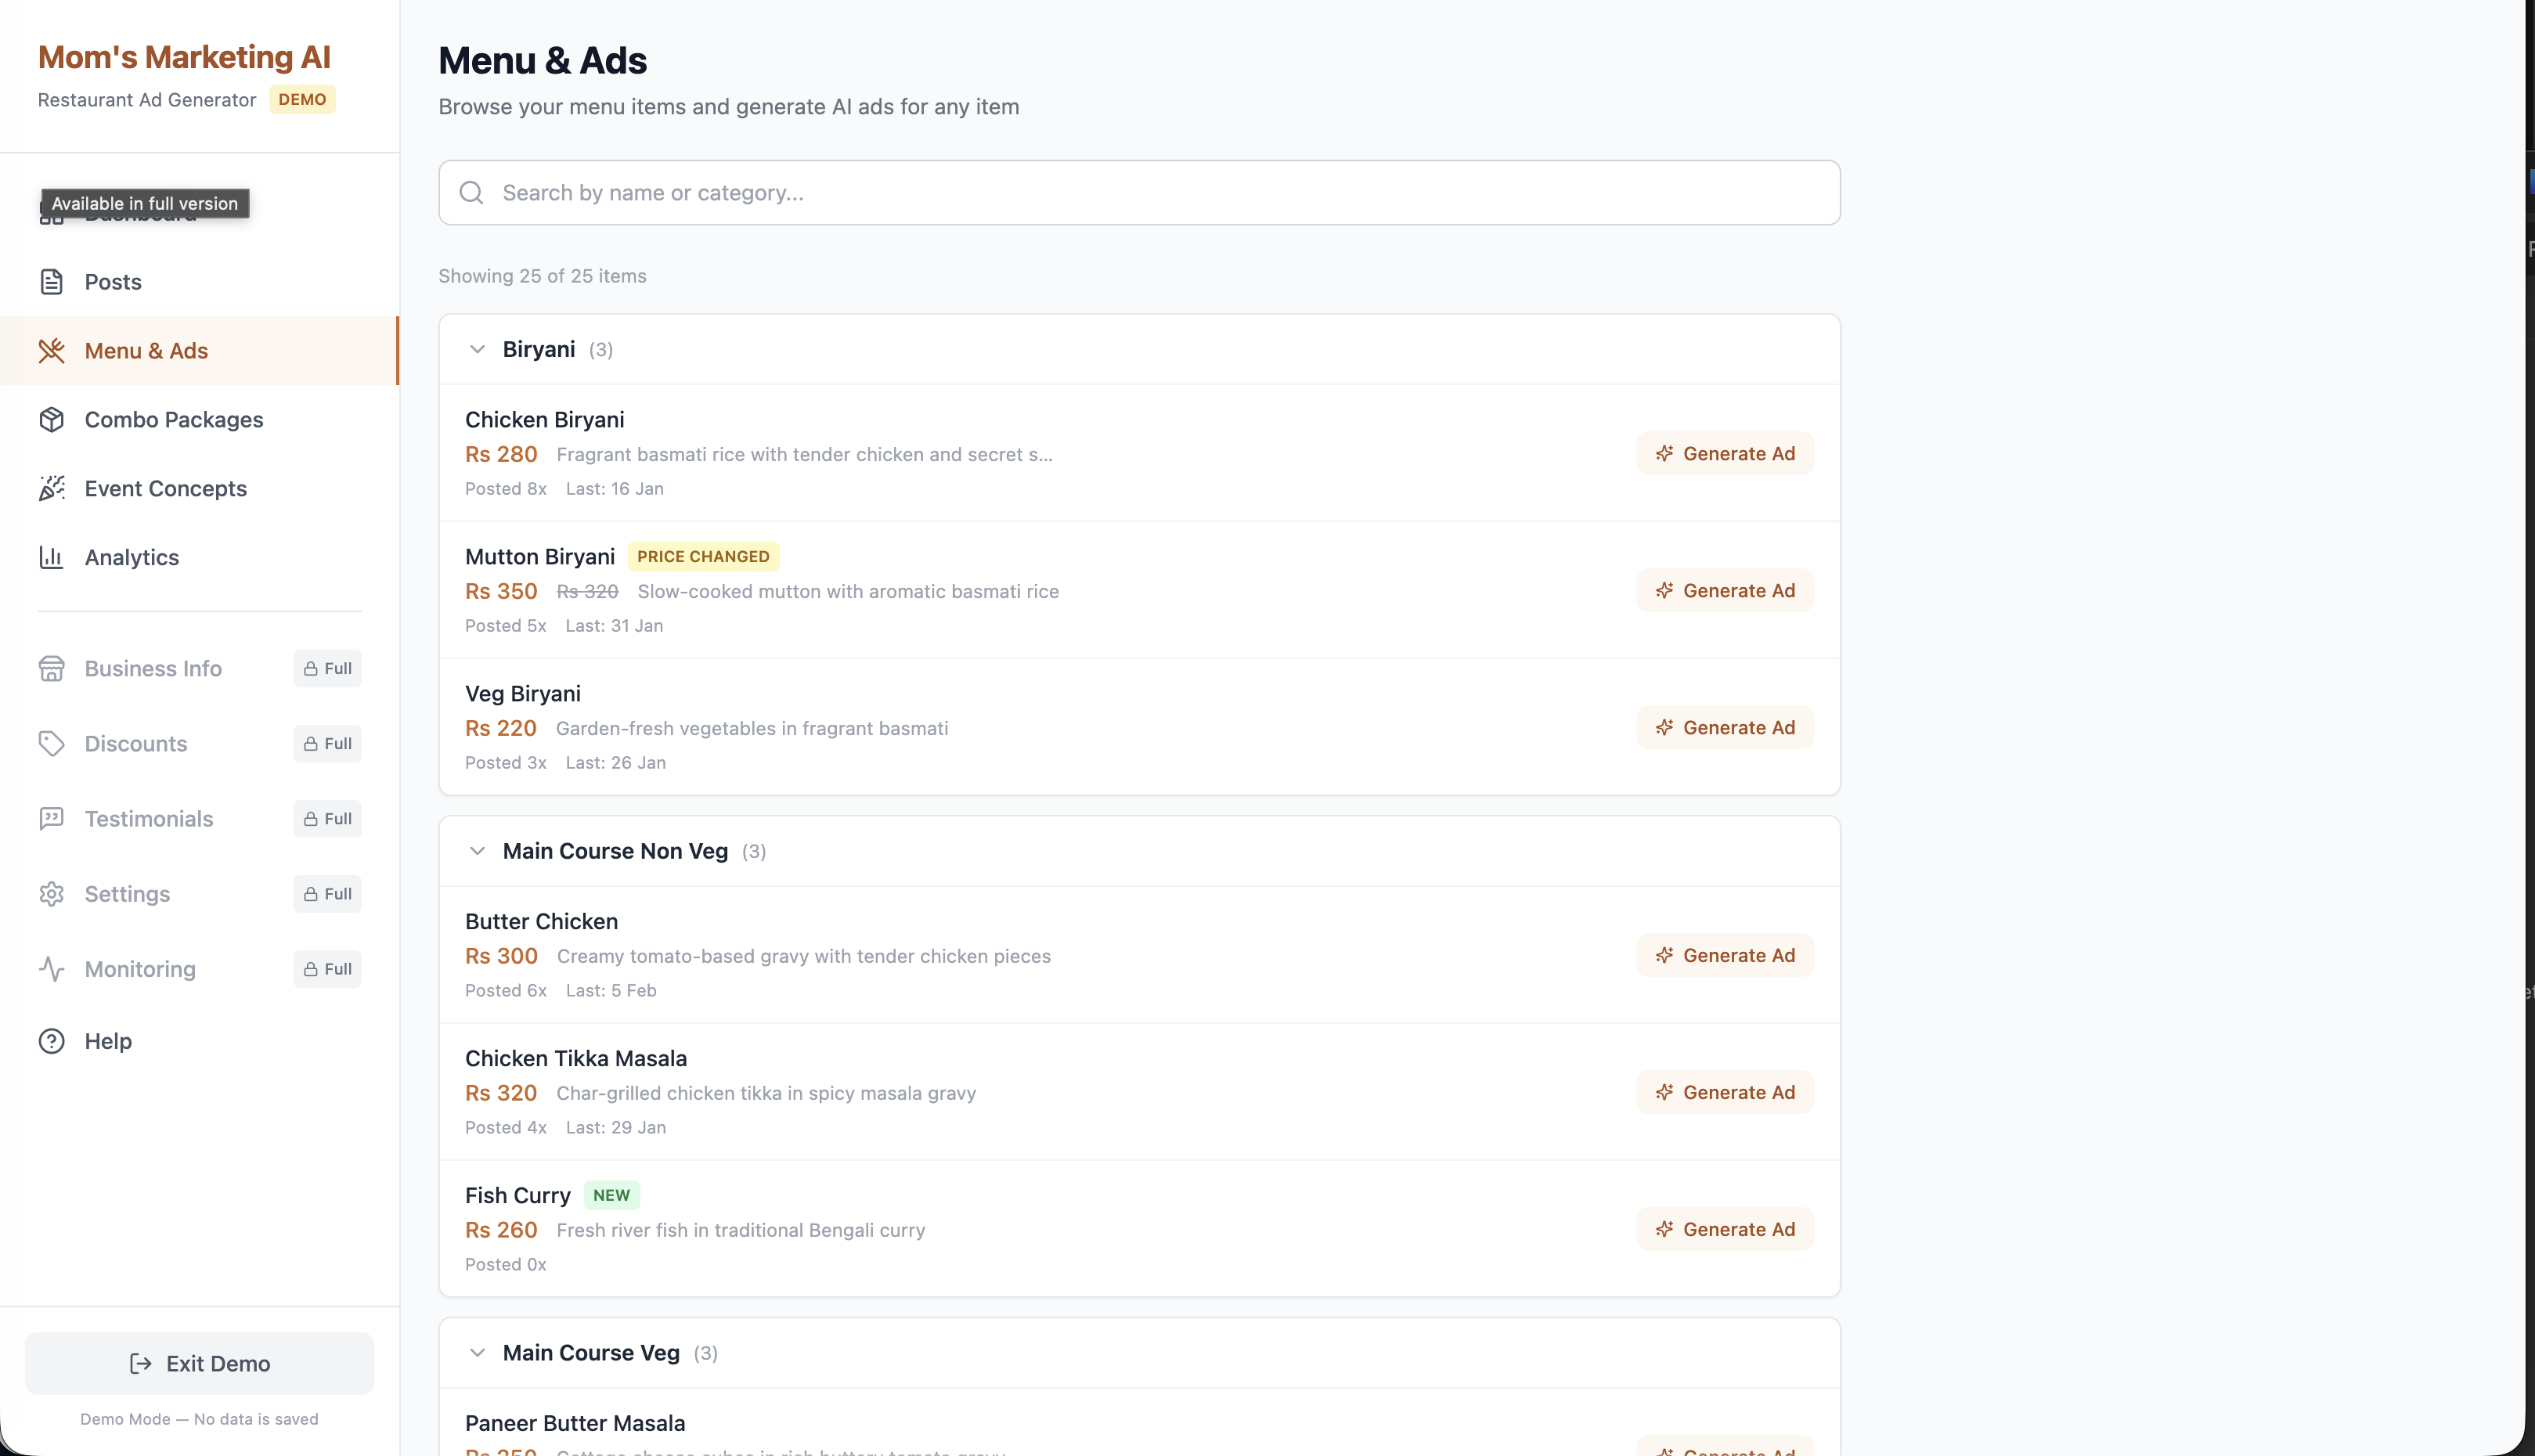Click the search magnifying-glass icon

(x=471, y=192)
